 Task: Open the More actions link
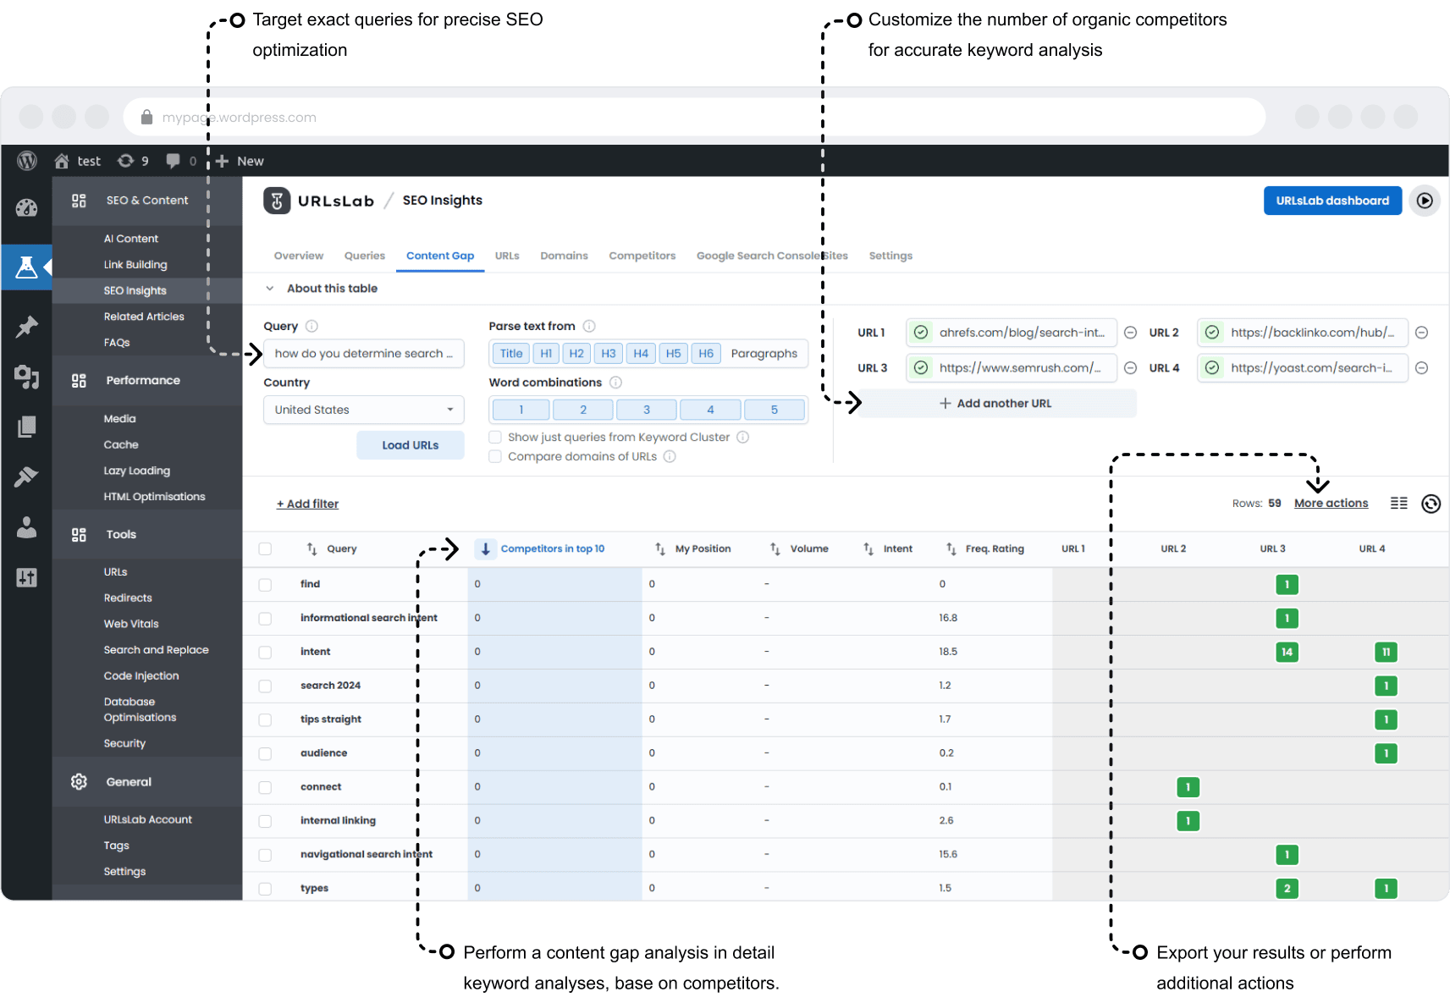pos(1331,503)
